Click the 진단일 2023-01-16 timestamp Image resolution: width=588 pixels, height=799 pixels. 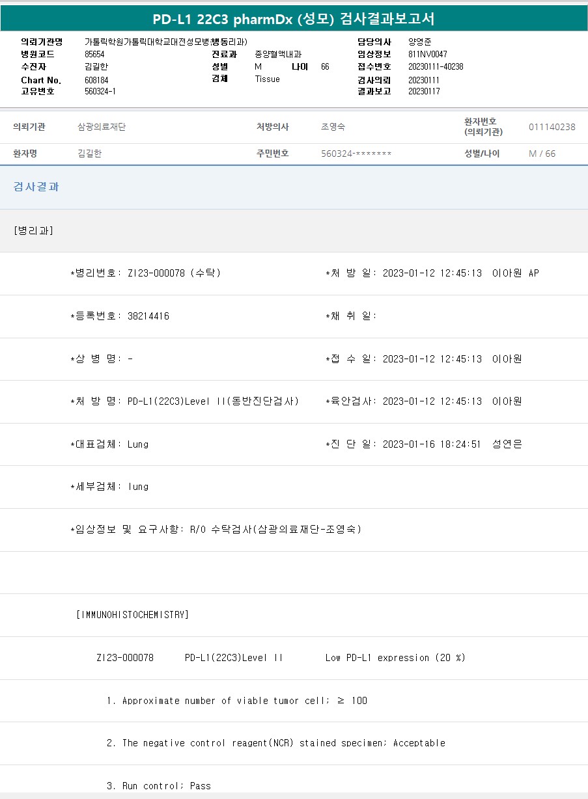coord(431,444)
